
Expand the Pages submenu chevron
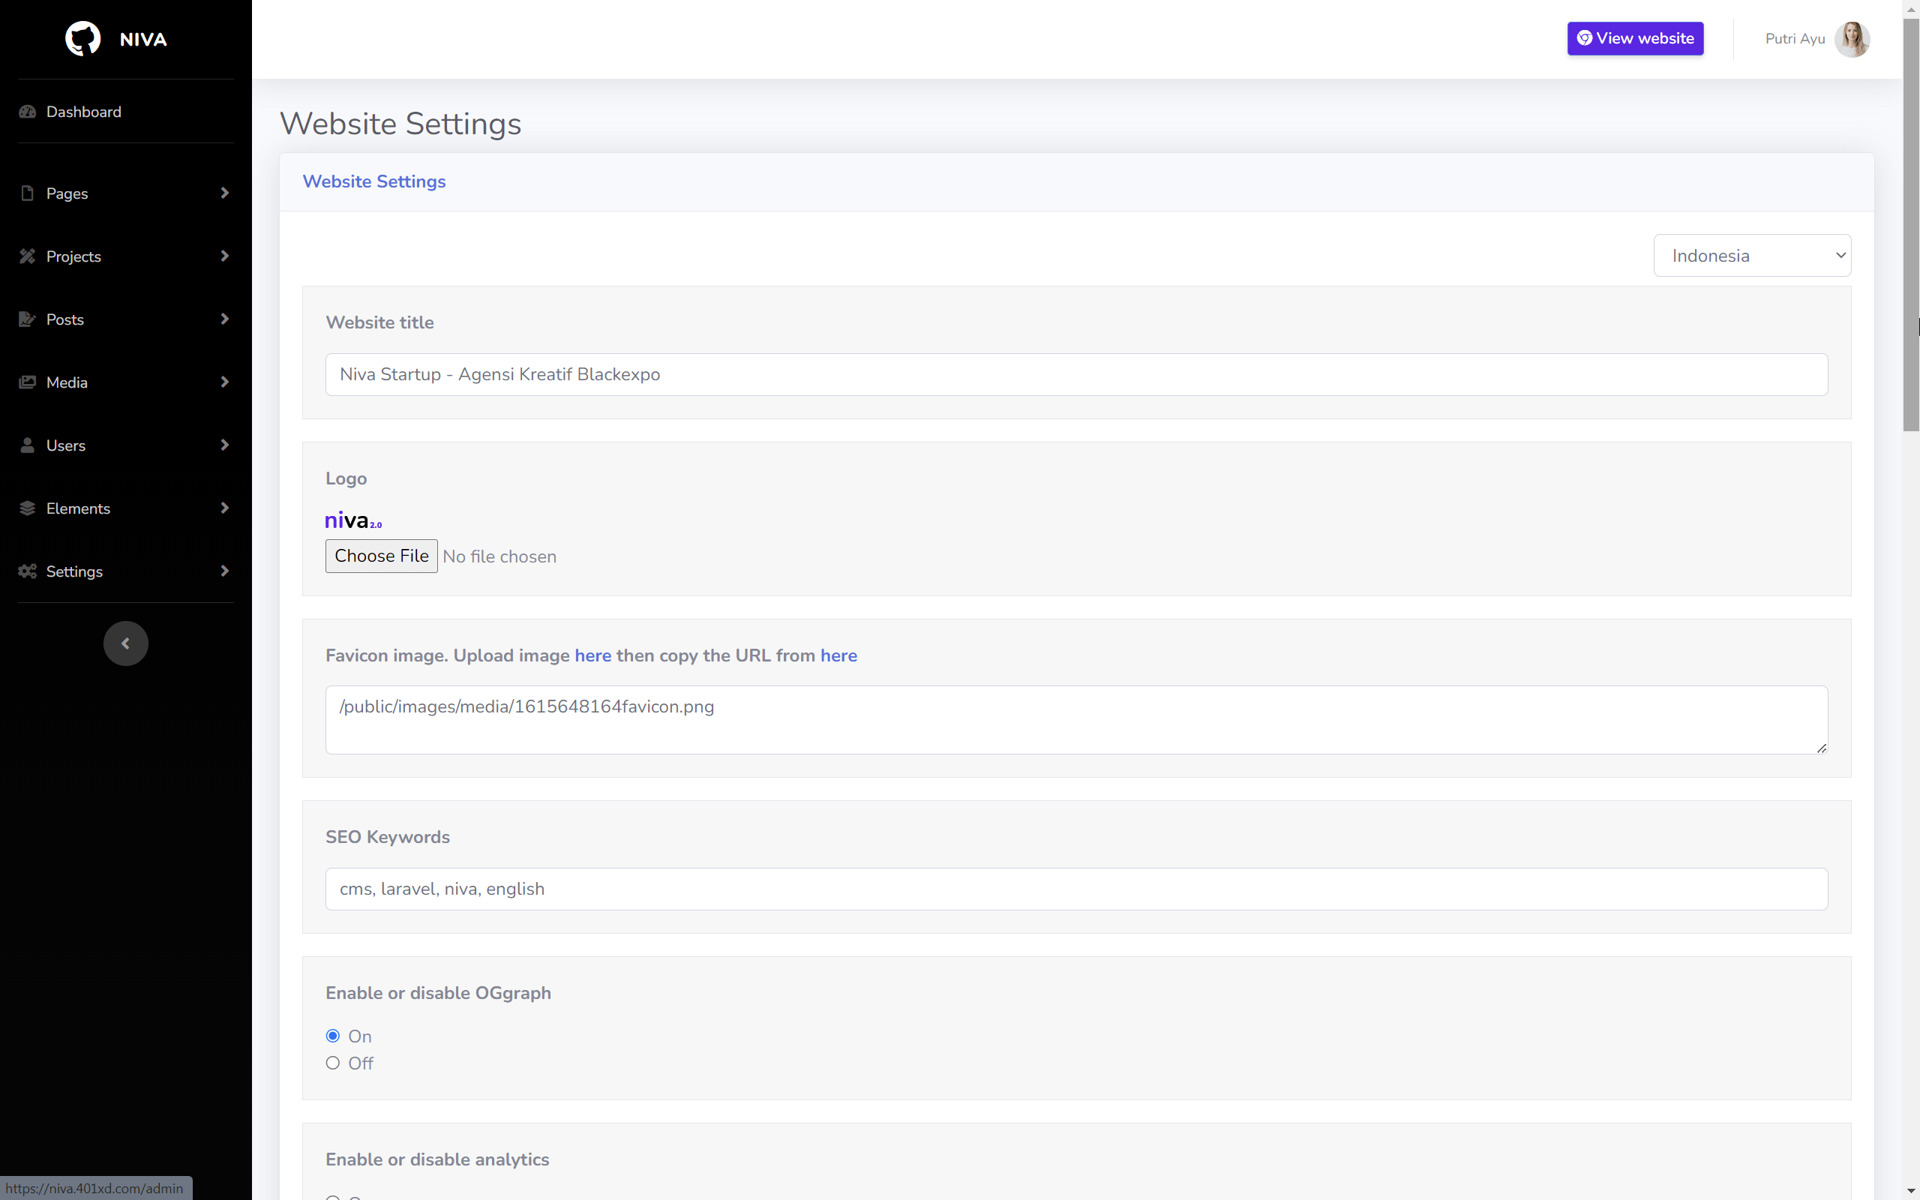click(225, 193)
